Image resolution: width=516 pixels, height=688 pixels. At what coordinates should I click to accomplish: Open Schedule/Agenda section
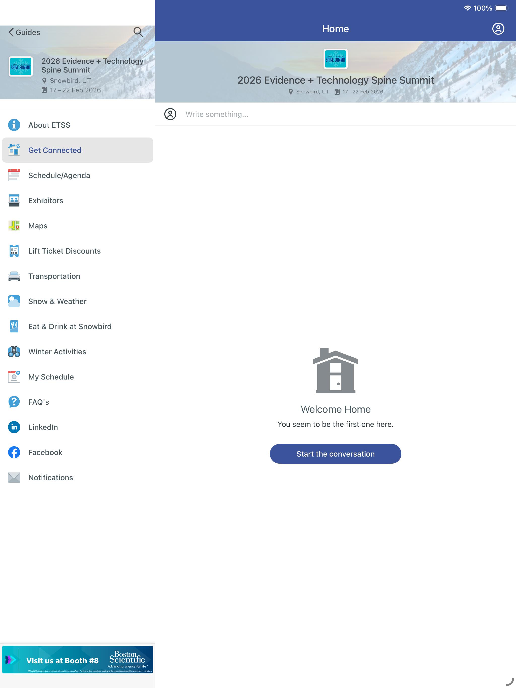78,176
